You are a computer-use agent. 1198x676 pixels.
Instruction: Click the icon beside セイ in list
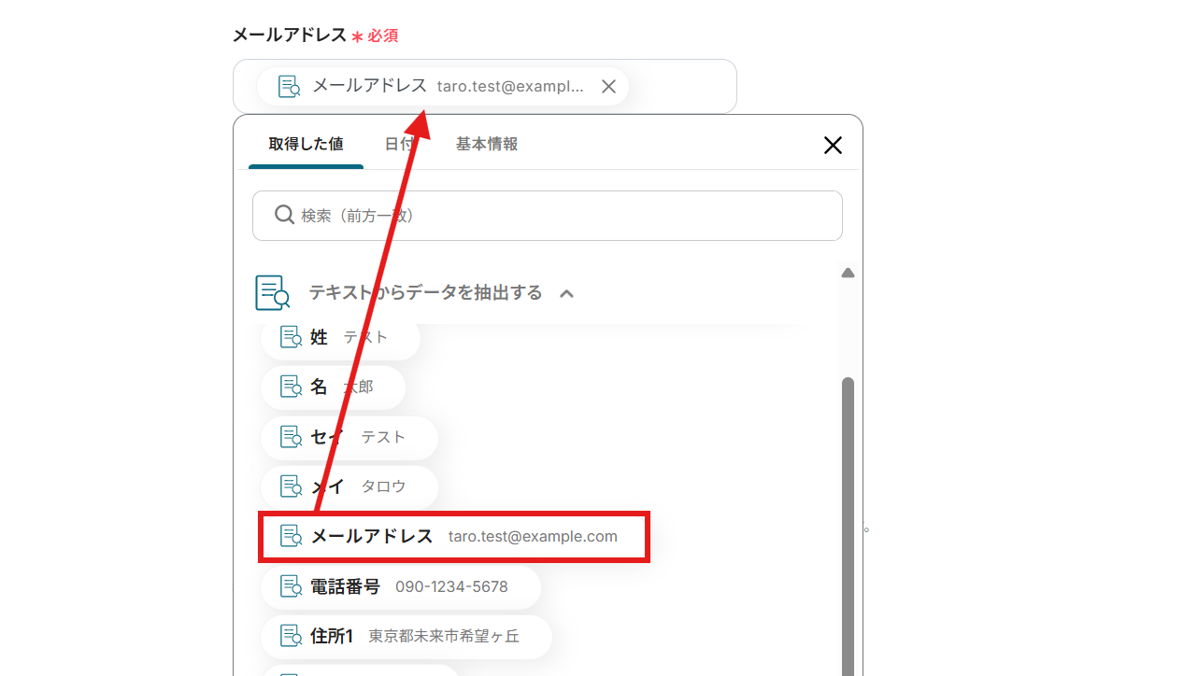291,437
